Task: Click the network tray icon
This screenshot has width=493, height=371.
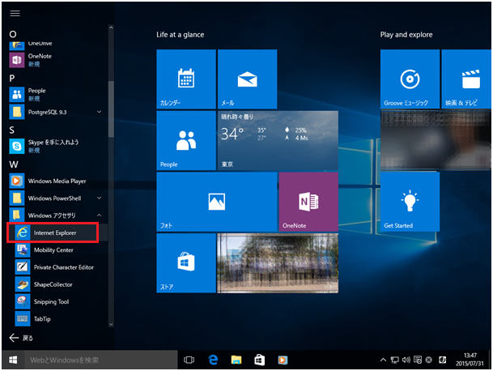Action: 394,360
